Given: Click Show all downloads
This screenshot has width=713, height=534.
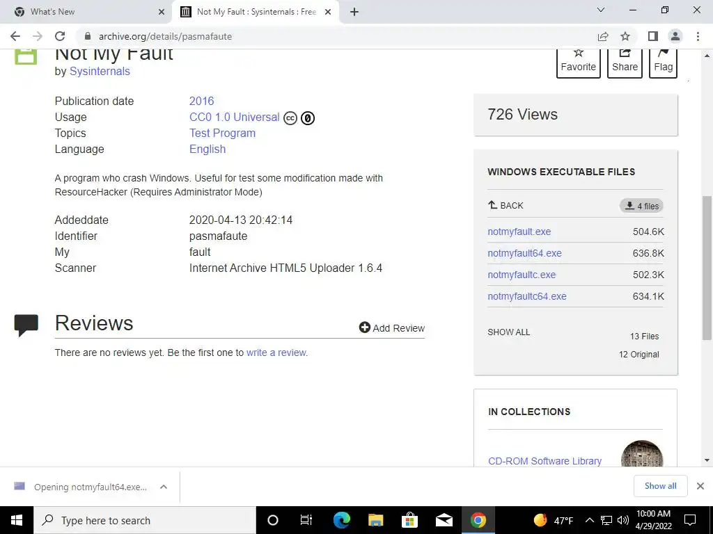Looking at the screenshot, I should coord(660,486).
